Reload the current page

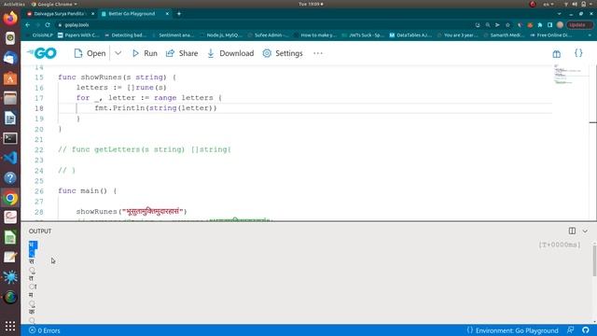[48, 25]
